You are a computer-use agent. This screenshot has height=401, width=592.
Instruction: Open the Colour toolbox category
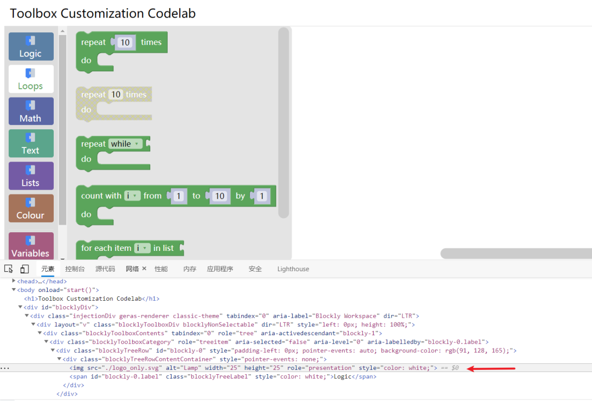point(31,208)
